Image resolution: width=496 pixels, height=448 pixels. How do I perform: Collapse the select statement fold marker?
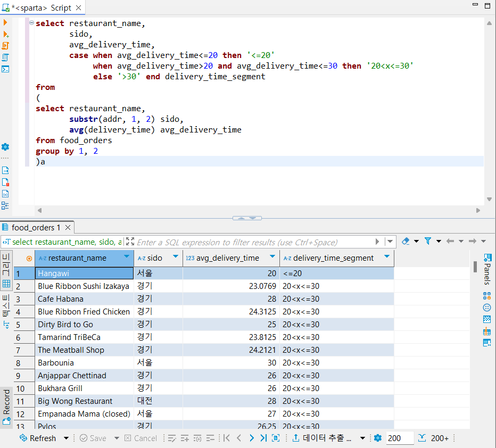31,23
